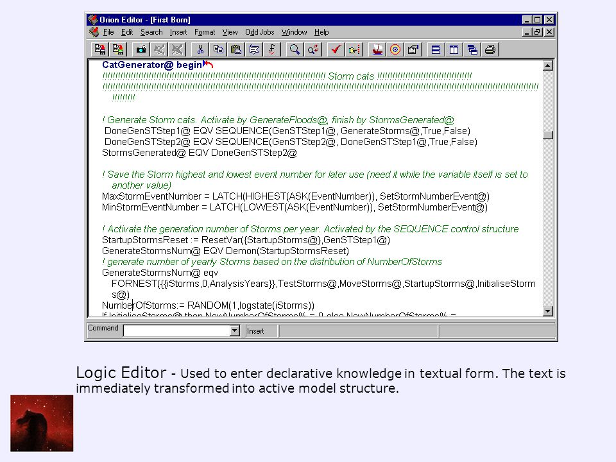Tile windows horizontally with split icon
The height and width of the screenshot is (462, 616).
[436, 49]
